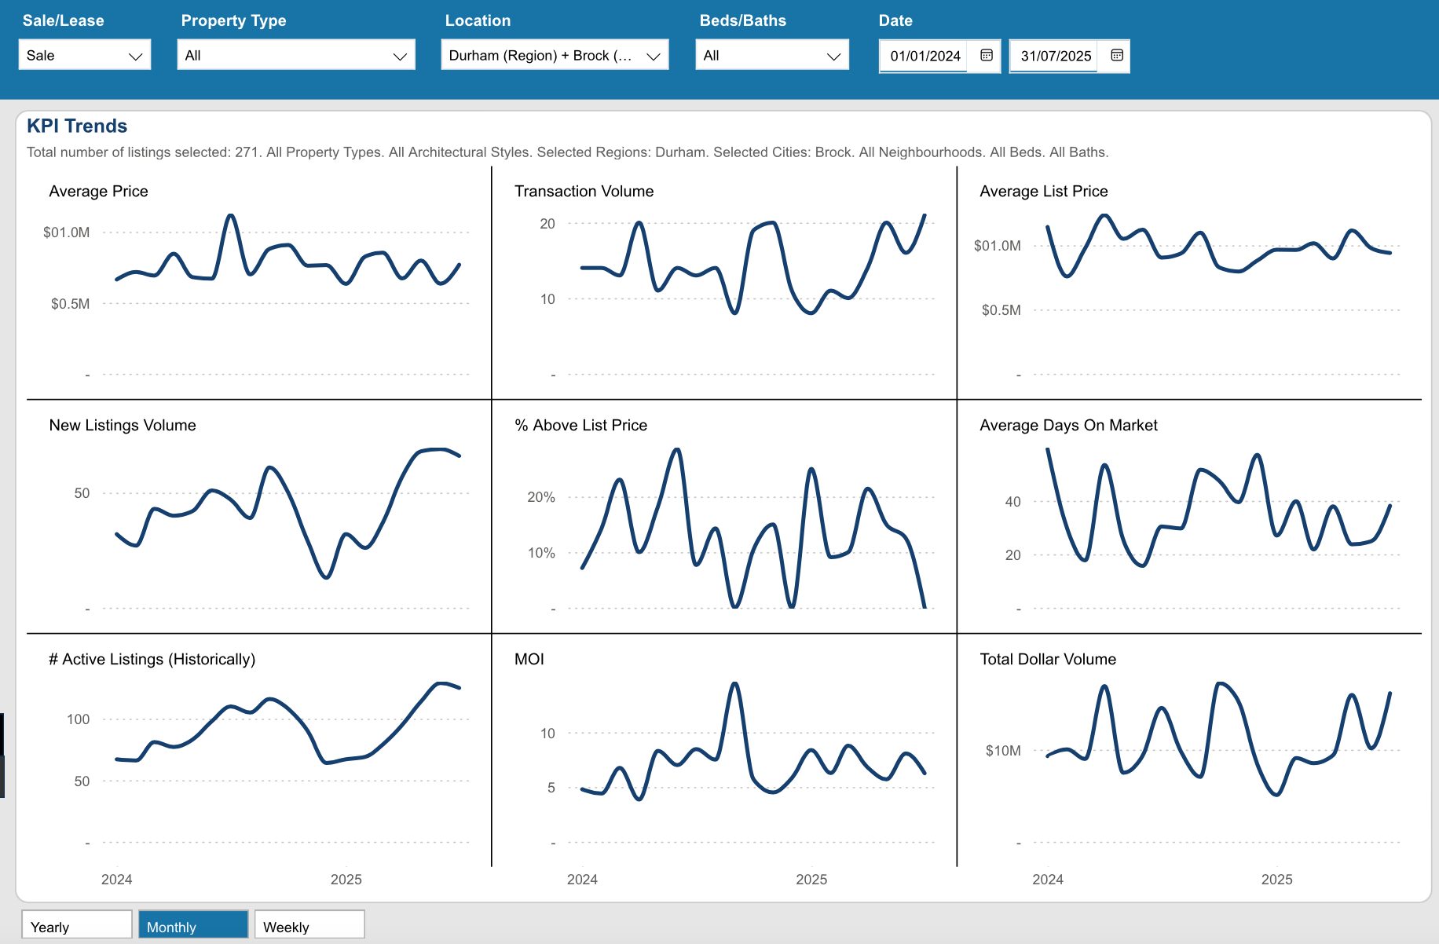Click the % Above List Price chart
1439x944 pixels.
coord(723,517)
